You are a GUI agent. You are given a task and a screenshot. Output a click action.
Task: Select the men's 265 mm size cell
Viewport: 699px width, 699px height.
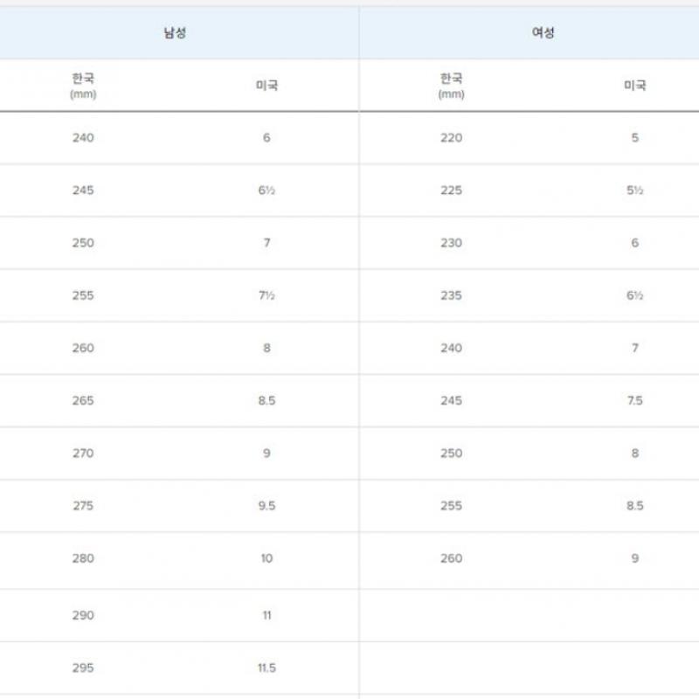click(83, 401)
